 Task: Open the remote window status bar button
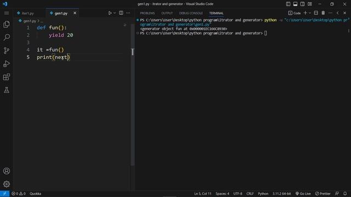[x=5, y=194]
